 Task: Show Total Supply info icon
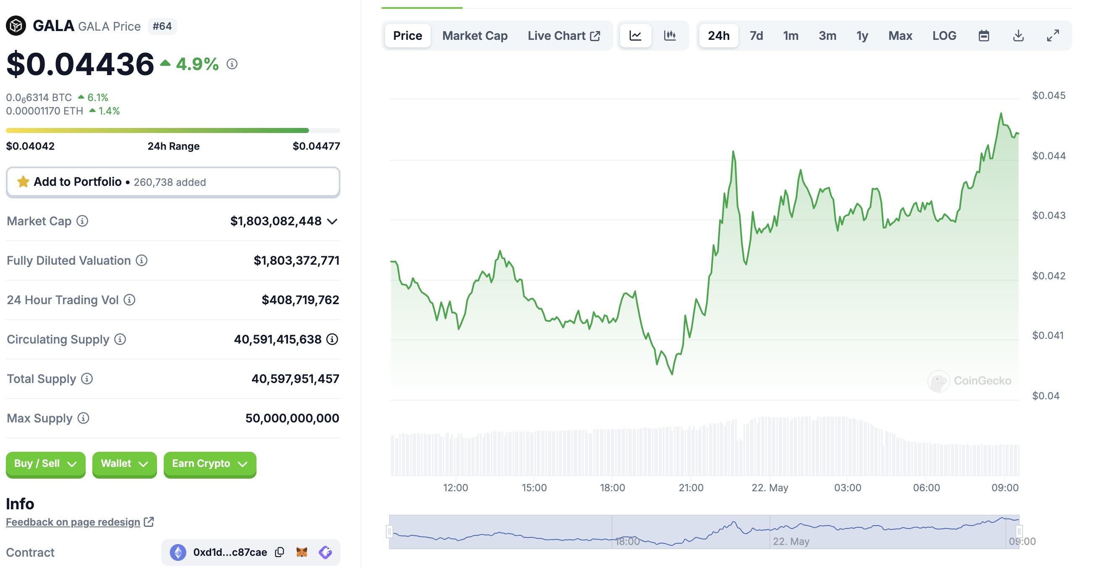click(87, 379)
